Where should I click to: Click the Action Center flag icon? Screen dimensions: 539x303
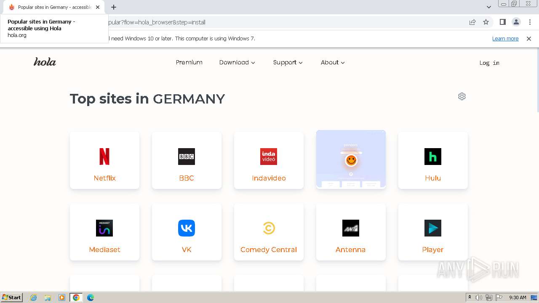499,298
